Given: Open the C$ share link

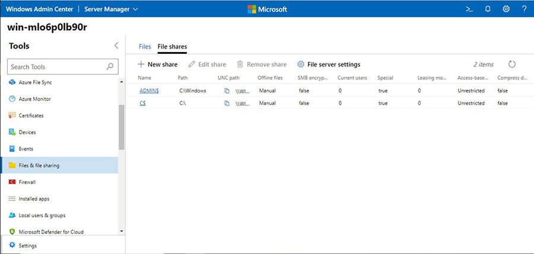Looking at the screenshot, I should (143, 103).
